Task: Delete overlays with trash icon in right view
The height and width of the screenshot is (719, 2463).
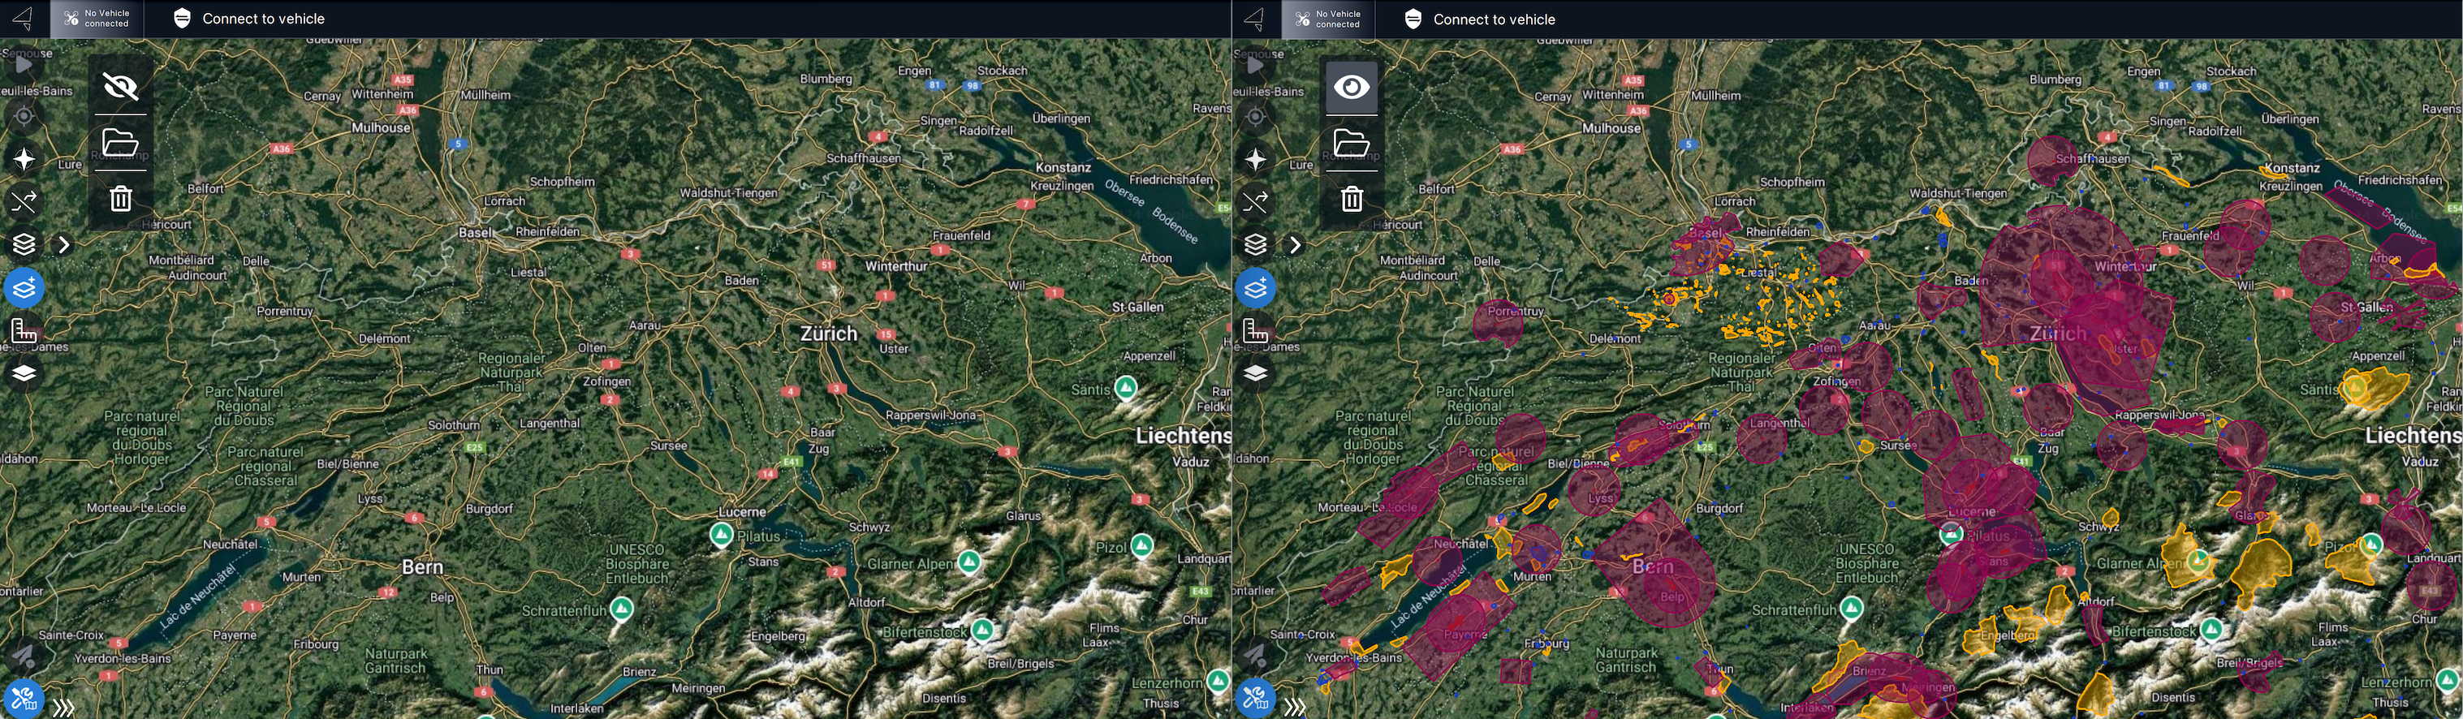Action: [1351, 199]
